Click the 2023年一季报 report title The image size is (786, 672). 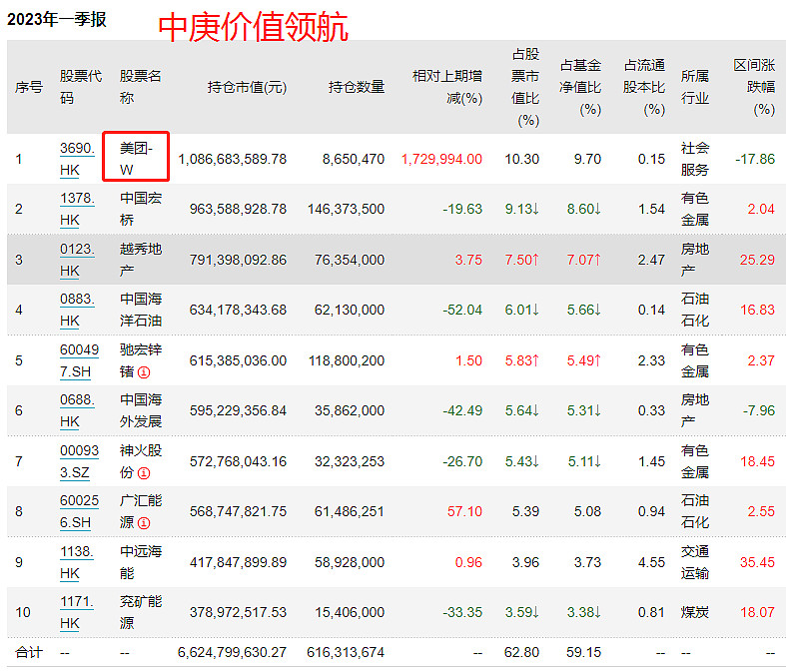(57, 19)
